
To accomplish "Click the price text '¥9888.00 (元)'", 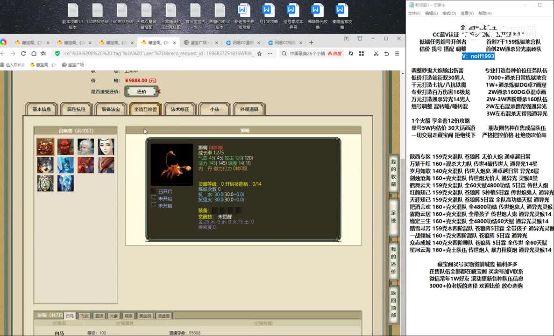I will point(140,80).
